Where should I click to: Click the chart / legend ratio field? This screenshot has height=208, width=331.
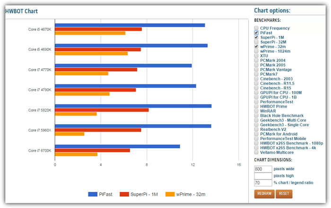point(263,183)
